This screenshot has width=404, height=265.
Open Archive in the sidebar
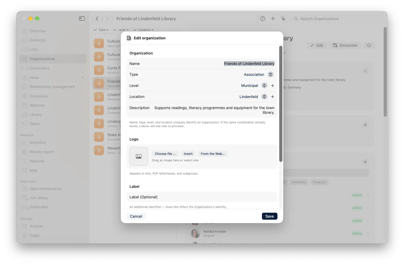(x=53, y=226)
